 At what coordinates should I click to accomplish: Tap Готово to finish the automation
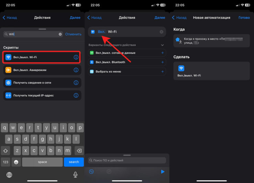pyautogui.click(x=244, y=17)
